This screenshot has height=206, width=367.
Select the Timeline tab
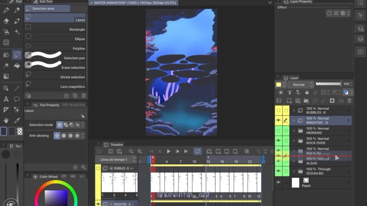114,144
